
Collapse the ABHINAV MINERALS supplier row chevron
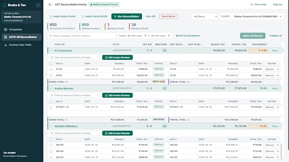pos(51,126)
